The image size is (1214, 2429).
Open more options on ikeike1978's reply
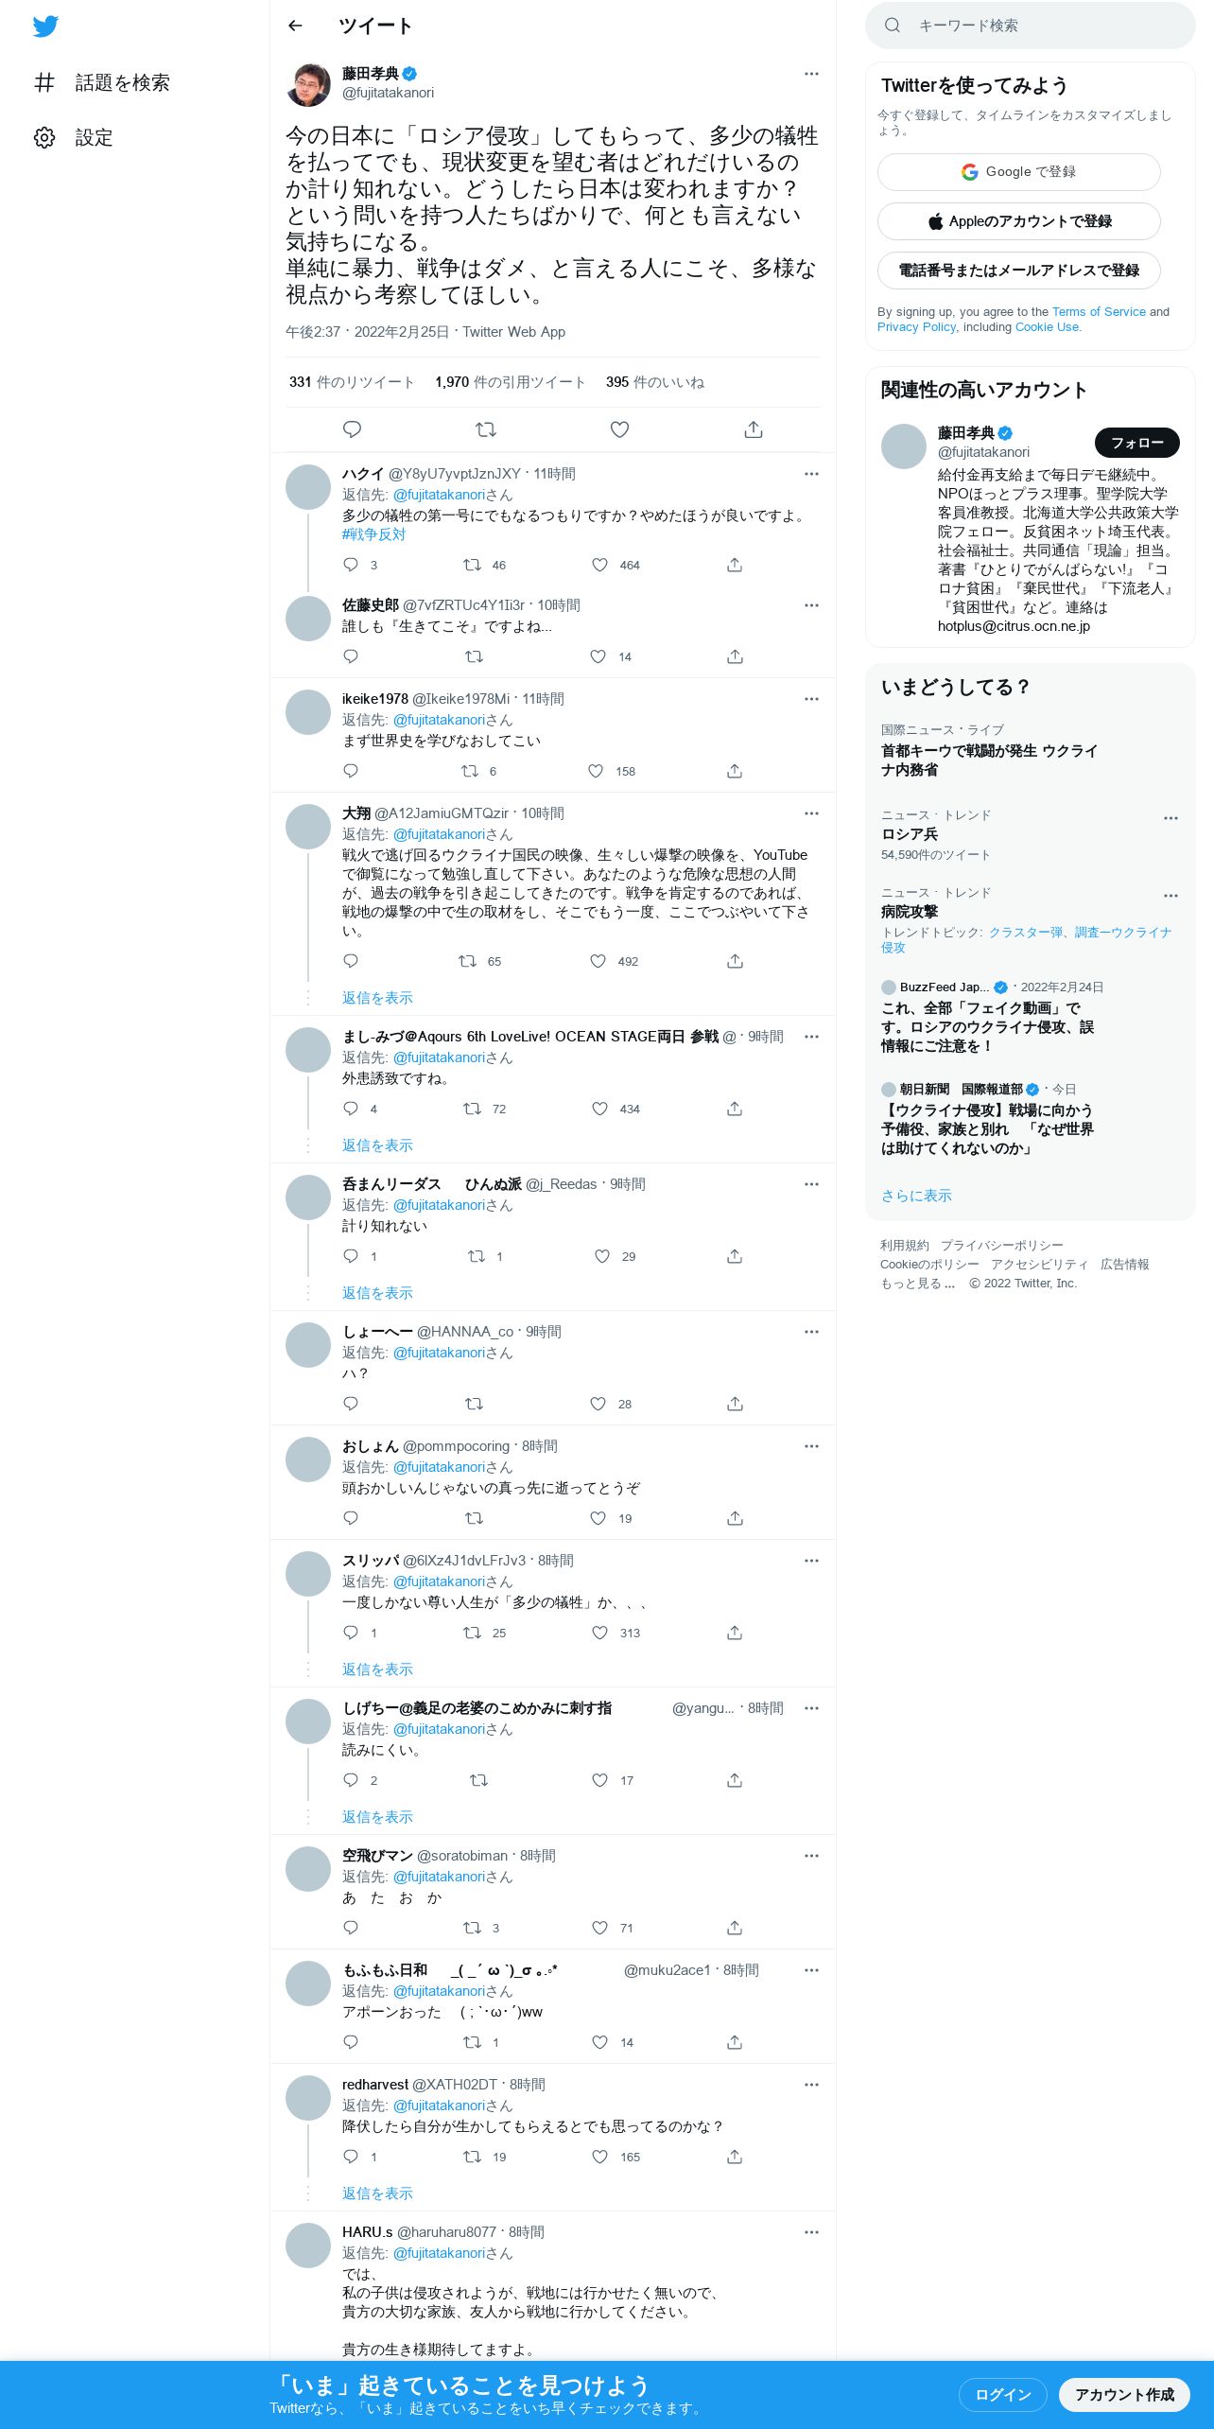pos(811,699)
